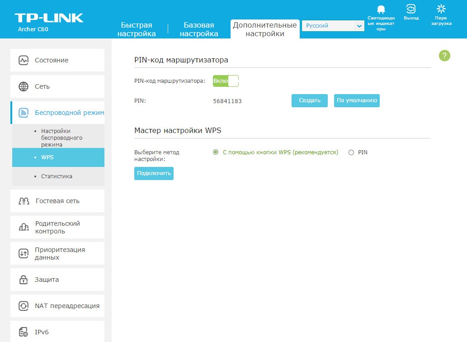467x342 pixels.
Task: Toggle the router PIN-код switch off
Action: pos(226,81)
